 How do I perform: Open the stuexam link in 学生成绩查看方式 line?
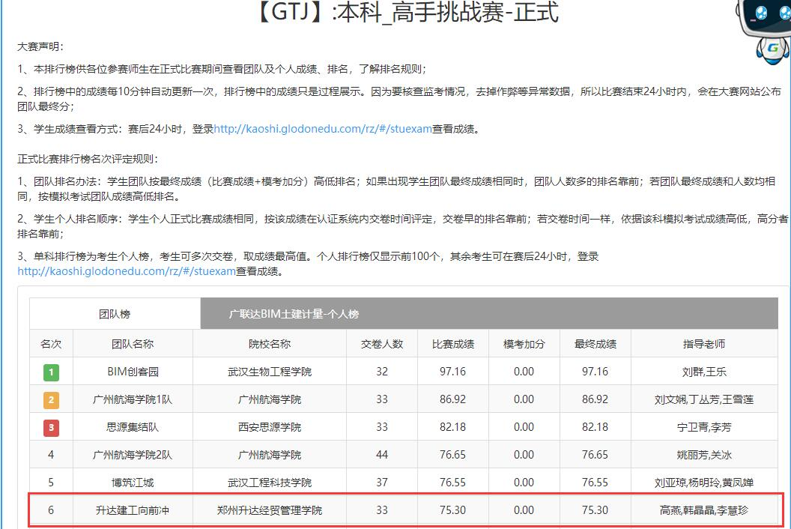(x=323, y=129)
